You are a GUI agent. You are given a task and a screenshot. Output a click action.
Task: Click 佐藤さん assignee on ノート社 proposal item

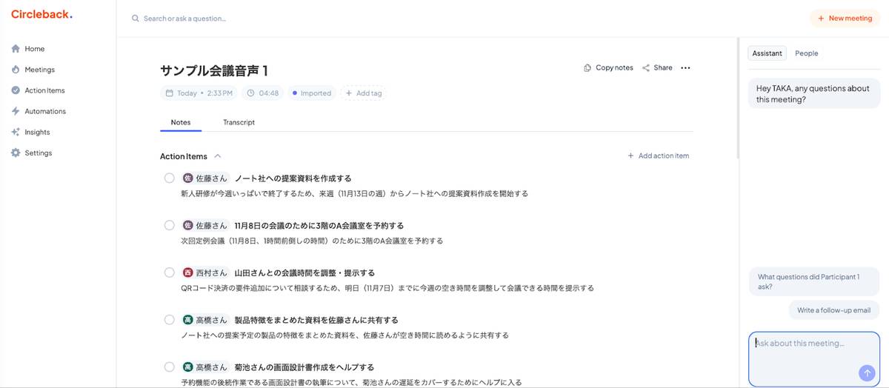pos(205,178)
